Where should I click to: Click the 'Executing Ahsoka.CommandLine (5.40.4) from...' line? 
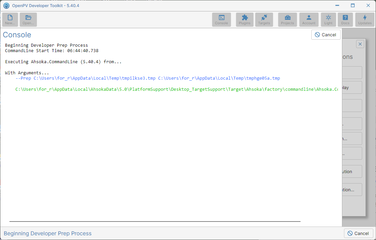point(63,62)
